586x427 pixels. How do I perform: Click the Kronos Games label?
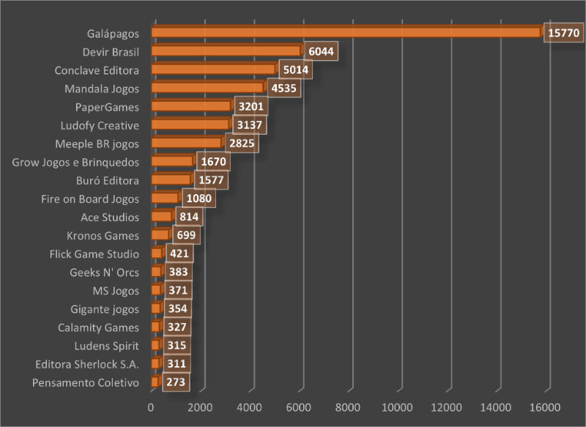click(103, 236)
